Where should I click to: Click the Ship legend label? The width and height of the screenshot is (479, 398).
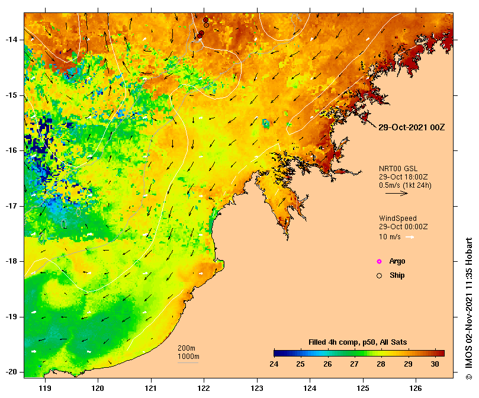click(x=397, y=275)
